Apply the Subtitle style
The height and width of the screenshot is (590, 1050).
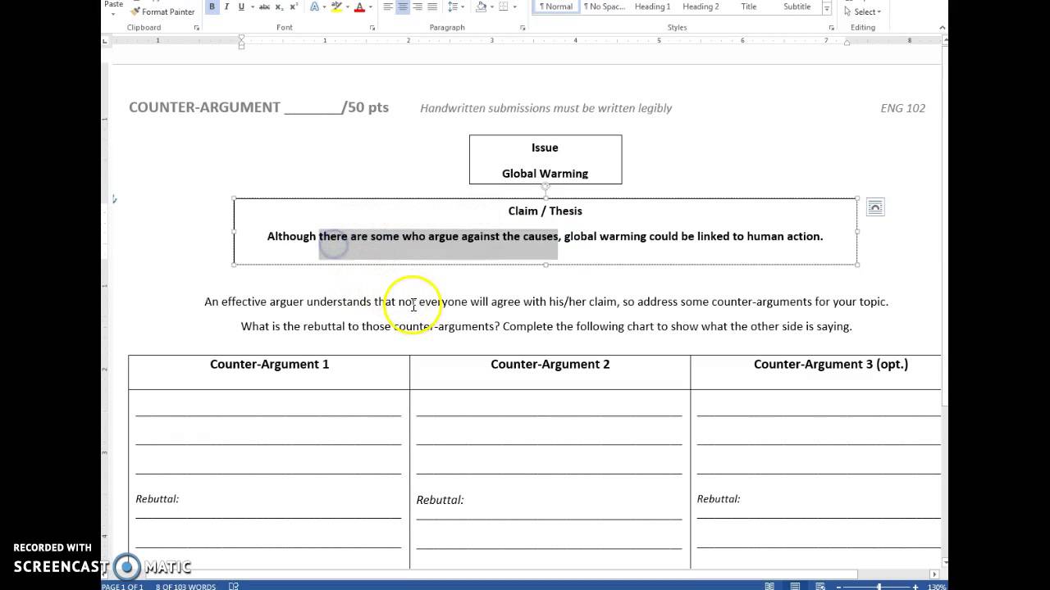(x=797, y=7)
